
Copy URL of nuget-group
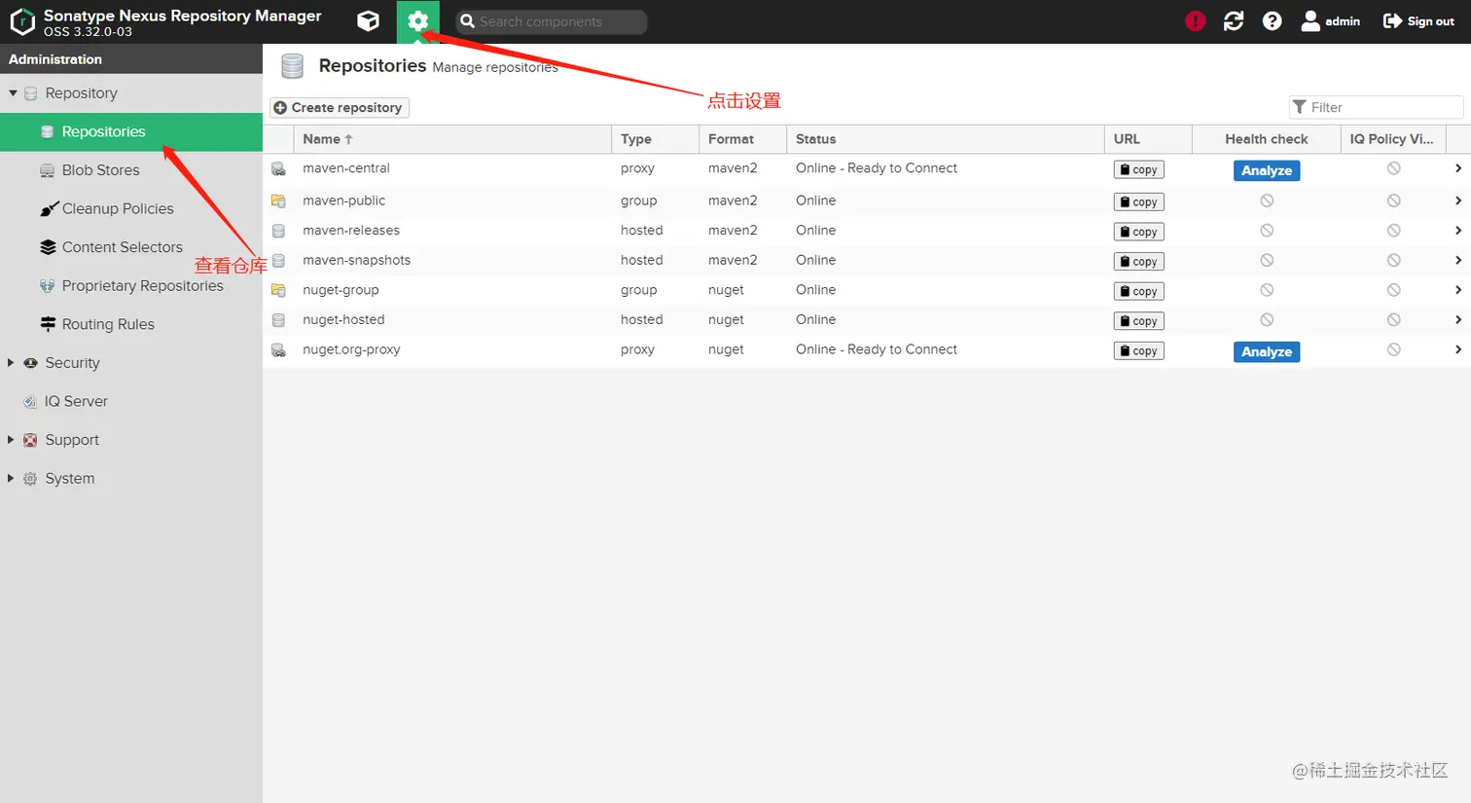1138,291
